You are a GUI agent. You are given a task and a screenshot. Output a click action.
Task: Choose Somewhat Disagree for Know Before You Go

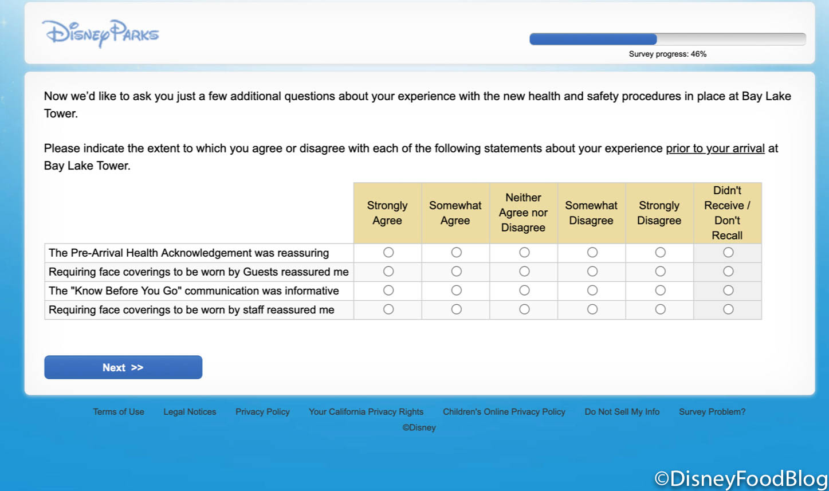[x=592, y=290]
